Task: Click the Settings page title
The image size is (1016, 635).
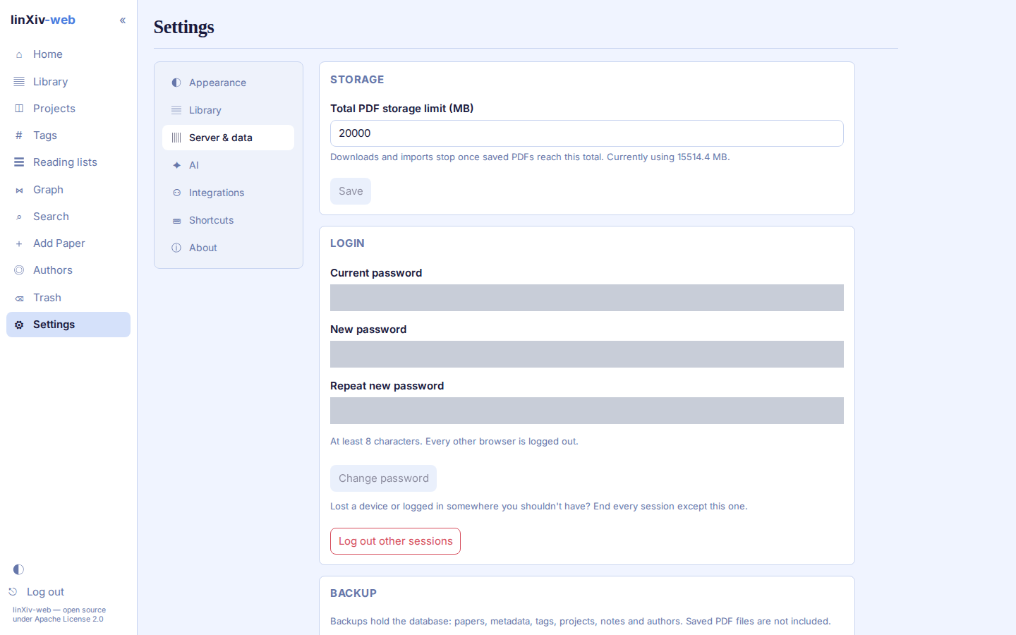Action: [x=184, y=27]
